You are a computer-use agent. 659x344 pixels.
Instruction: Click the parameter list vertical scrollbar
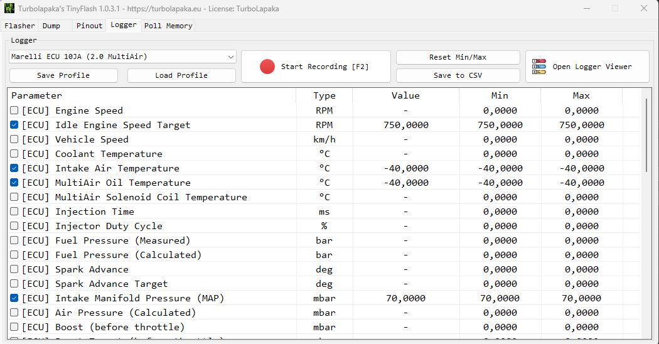[x=646, y=135]
